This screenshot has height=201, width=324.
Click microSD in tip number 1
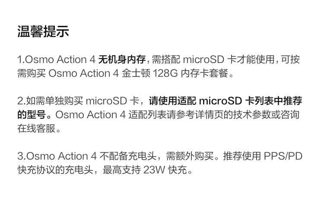point(203,60)
